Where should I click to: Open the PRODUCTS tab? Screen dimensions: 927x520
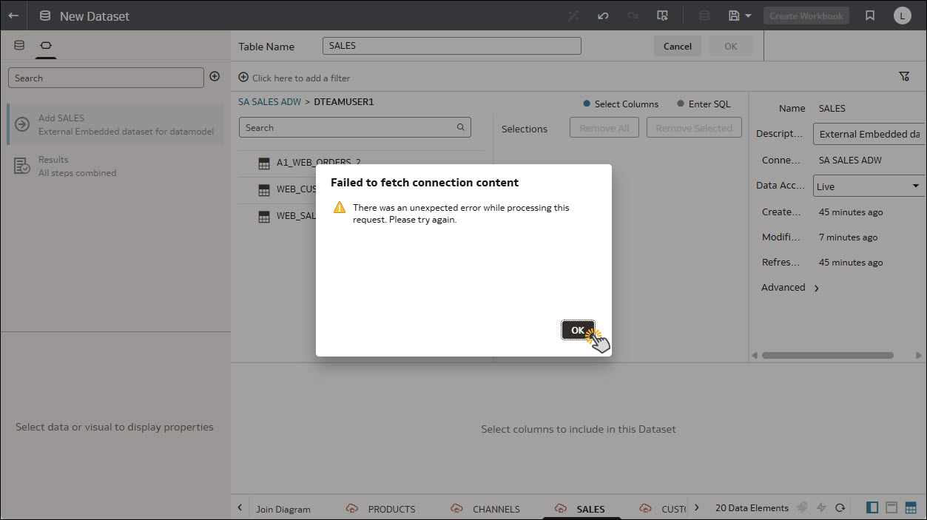click(x=381, y=509)
